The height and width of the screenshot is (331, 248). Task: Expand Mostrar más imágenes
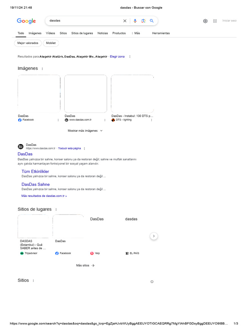pyautogui.click(x=85, y=131)
